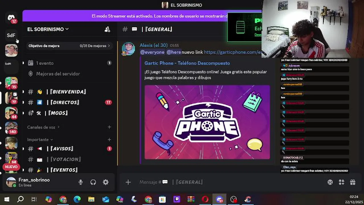
Task: Collapse the Canales de voz category
Action: 43,127
